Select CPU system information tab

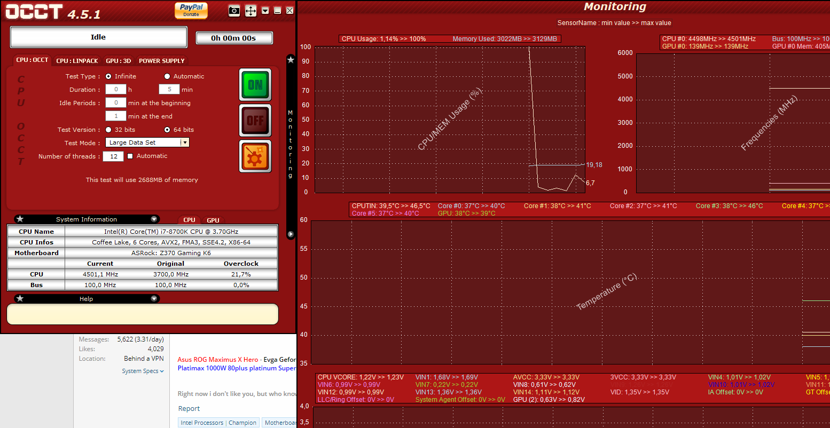point(190,220)
